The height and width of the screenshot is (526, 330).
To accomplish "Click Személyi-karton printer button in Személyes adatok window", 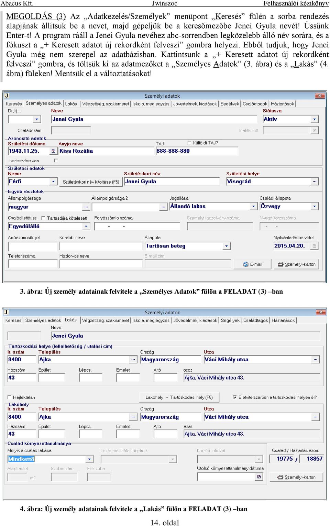I will pyautogui.click(x=296, y=264).
